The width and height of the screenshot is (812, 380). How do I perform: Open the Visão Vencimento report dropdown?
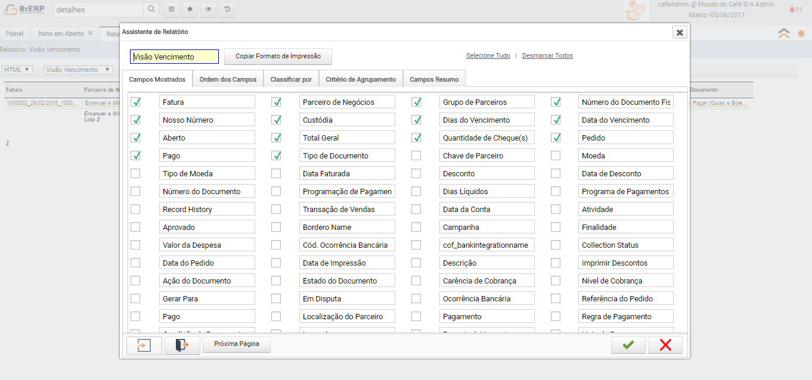(78, 70)
